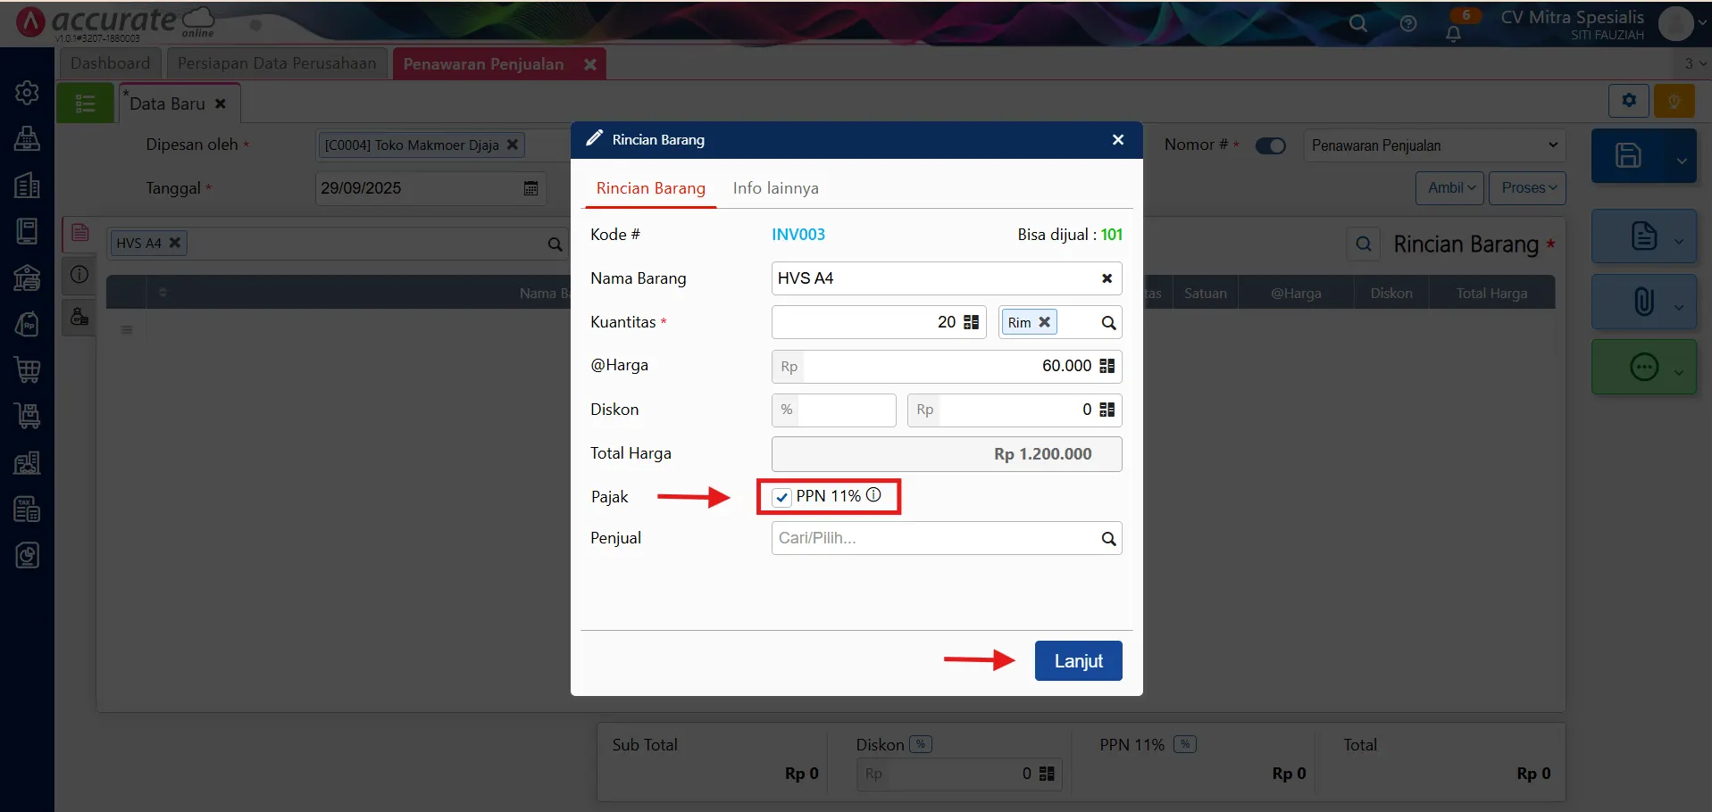This screenshot has height=812, width=1712.
Task: Open the attachment paperclip button
Action: 1643,302
